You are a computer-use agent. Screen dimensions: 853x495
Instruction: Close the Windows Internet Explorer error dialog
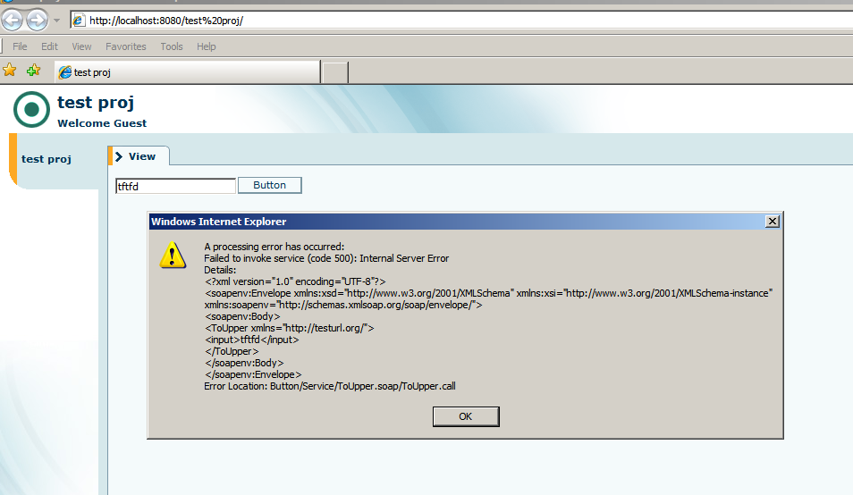pyautogui.click(x=773, y=222)
